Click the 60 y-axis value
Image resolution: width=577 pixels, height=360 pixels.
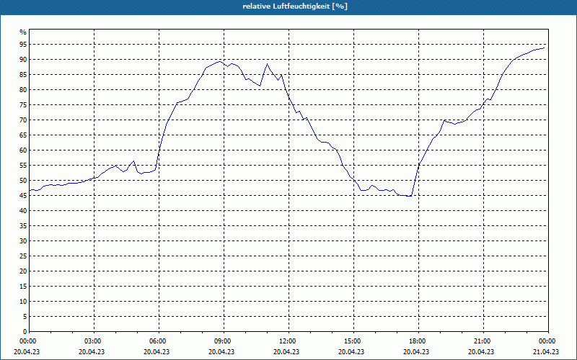click(23, 150)
